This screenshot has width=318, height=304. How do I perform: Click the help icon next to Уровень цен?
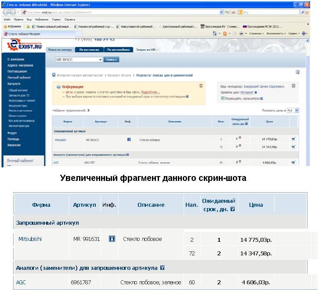click(x=256, y=92)
